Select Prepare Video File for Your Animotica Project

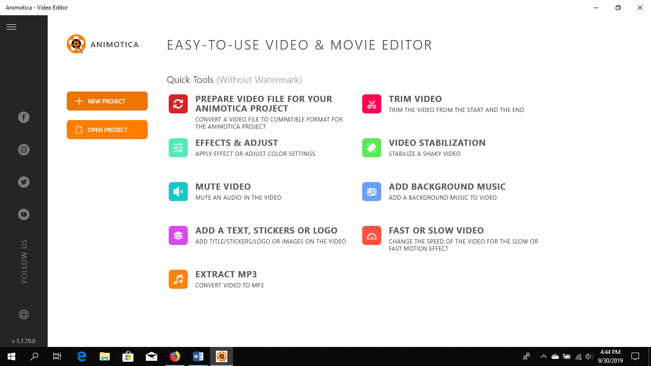(264, 103)
